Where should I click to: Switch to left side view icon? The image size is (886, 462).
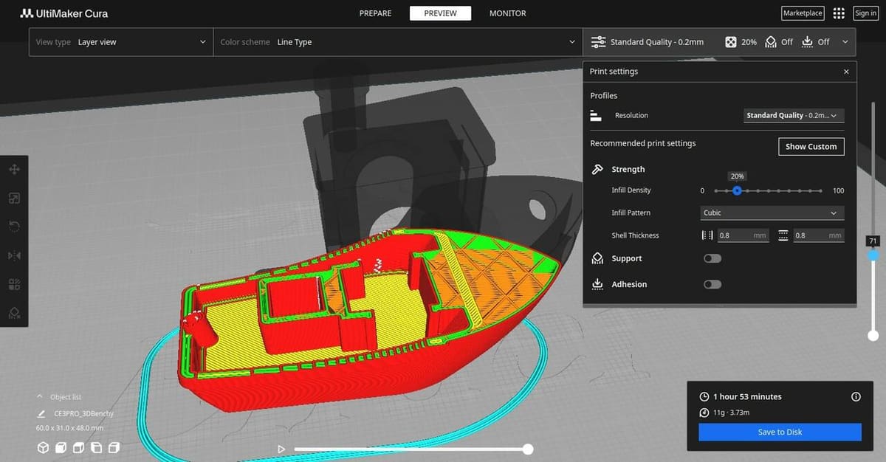(x=96, y=447)
